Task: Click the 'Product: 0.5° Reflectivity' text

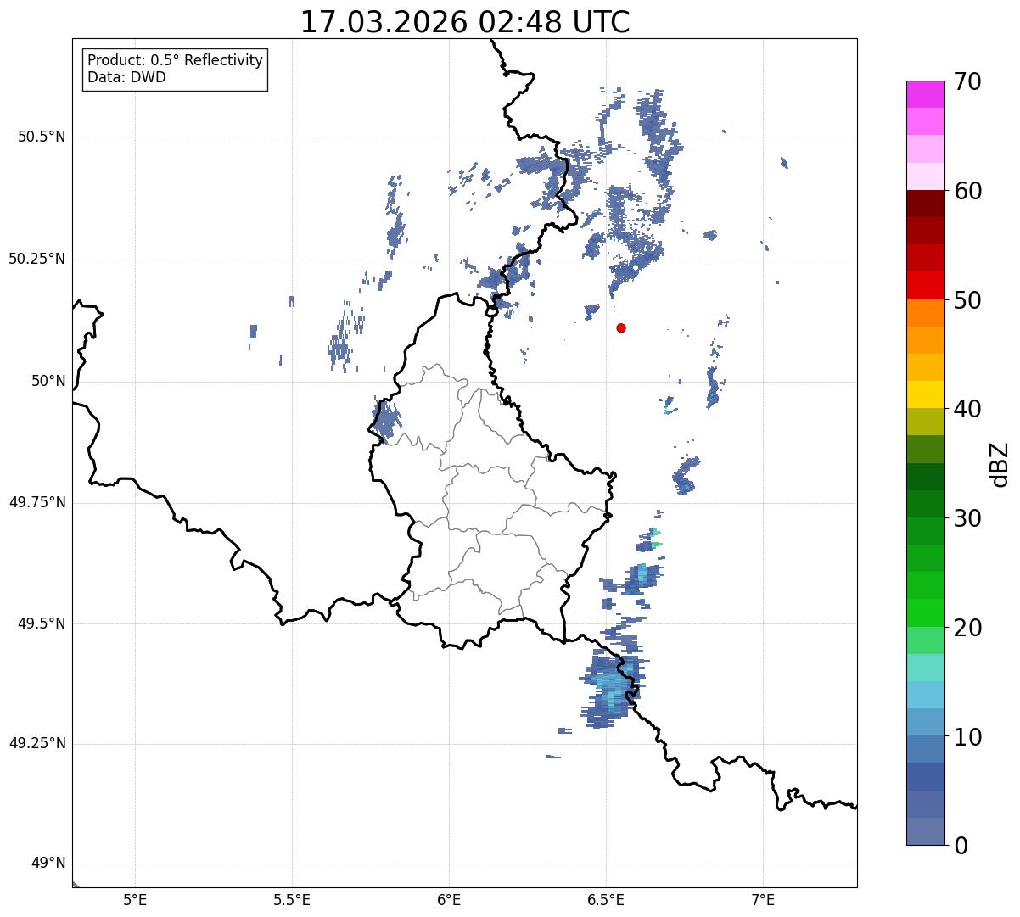Action: click(x=176, y=60)
